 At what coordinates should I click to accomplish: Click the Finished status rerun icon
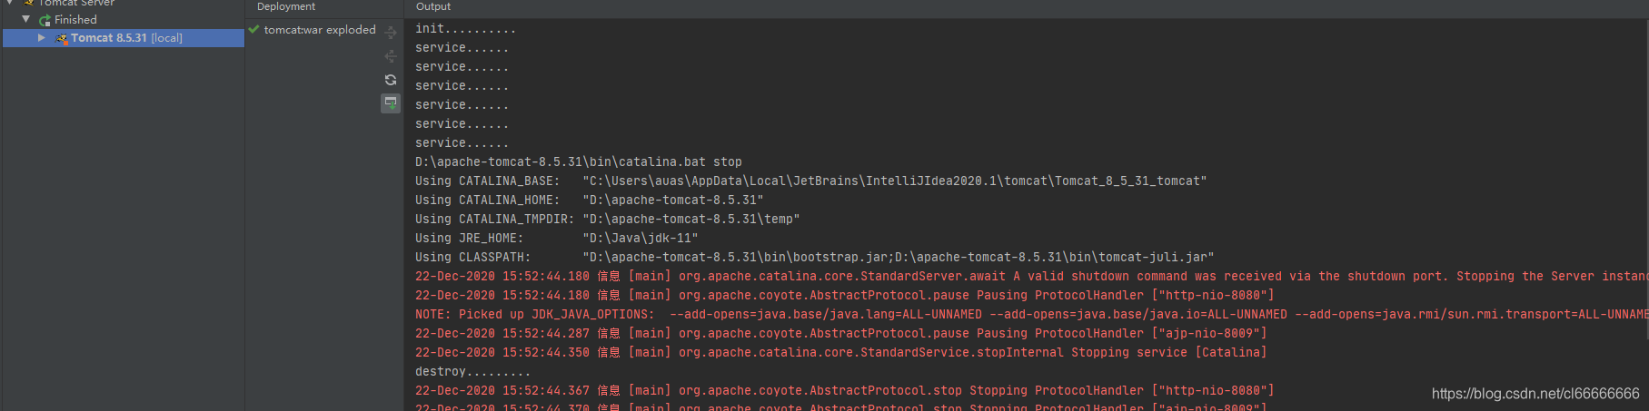[x=45, y=20]
